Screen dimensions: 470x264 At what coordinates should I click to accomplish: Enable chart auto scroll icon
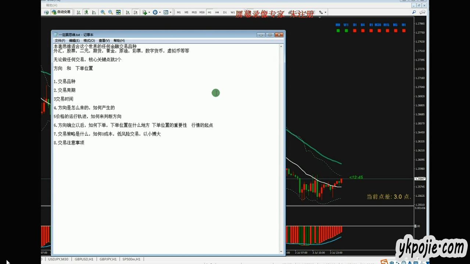[x=128, y=12]
